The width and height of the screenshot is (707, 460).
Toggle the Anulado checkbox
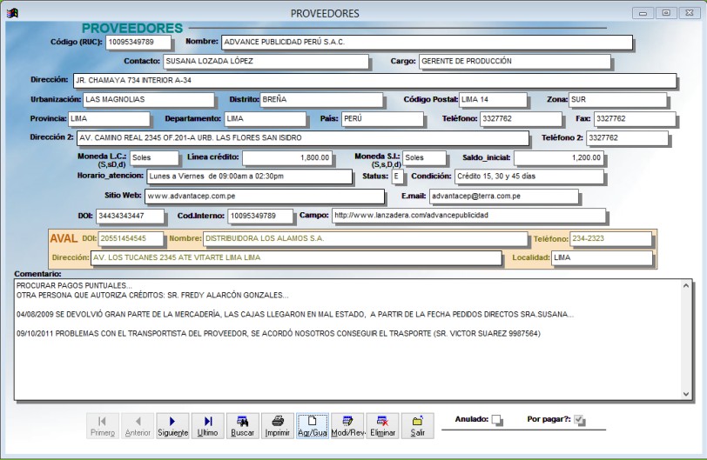pos(496,419)
